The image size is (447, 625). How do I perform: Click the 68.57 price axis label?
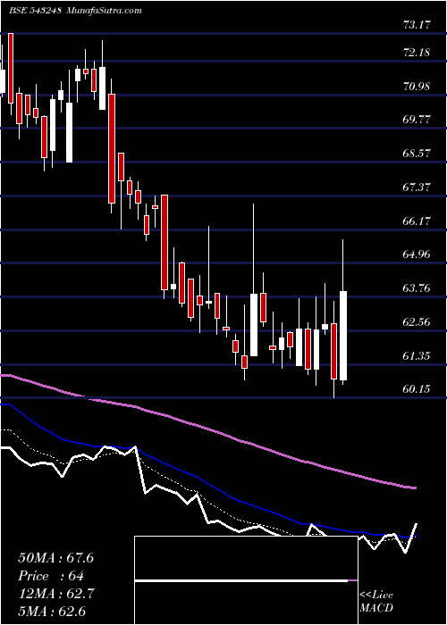pos(417,154)
